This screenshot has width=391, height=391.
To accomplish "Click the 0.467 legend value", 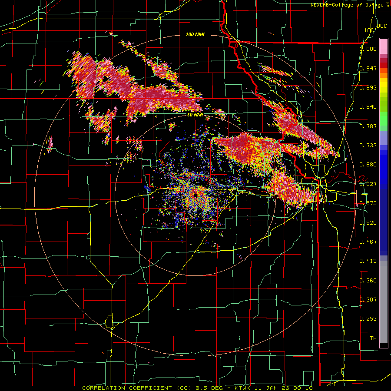I will click(x=368, y=242).
